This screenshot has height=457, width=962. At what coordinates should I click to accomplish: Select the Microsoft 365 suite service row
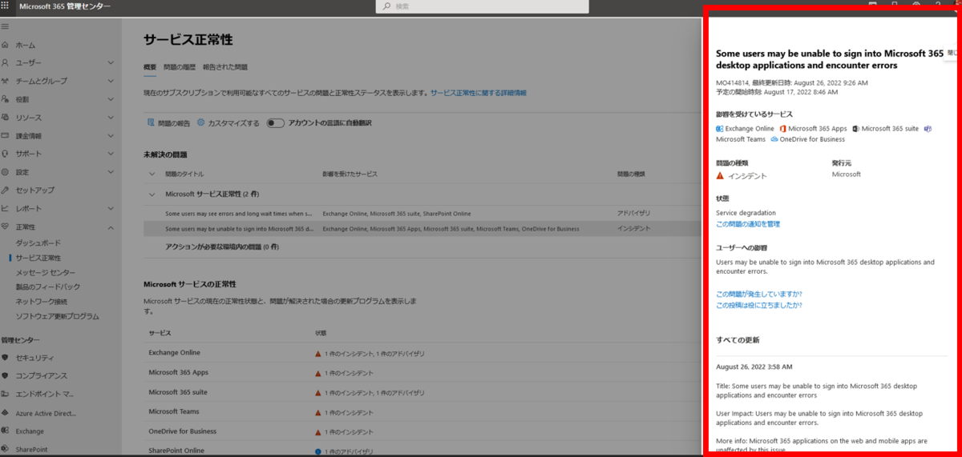(x=422, y=392)
